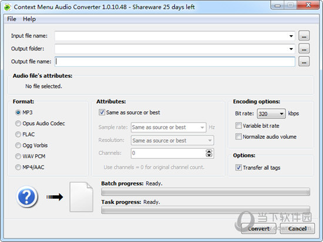Browse for output file name with the ellipsis button
Screen dimensions: 323x242
pyautogui.click(x=304, y=62)
